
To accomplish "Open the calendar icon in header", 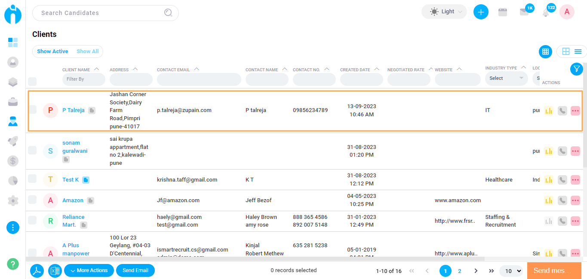I will point(502,12).
